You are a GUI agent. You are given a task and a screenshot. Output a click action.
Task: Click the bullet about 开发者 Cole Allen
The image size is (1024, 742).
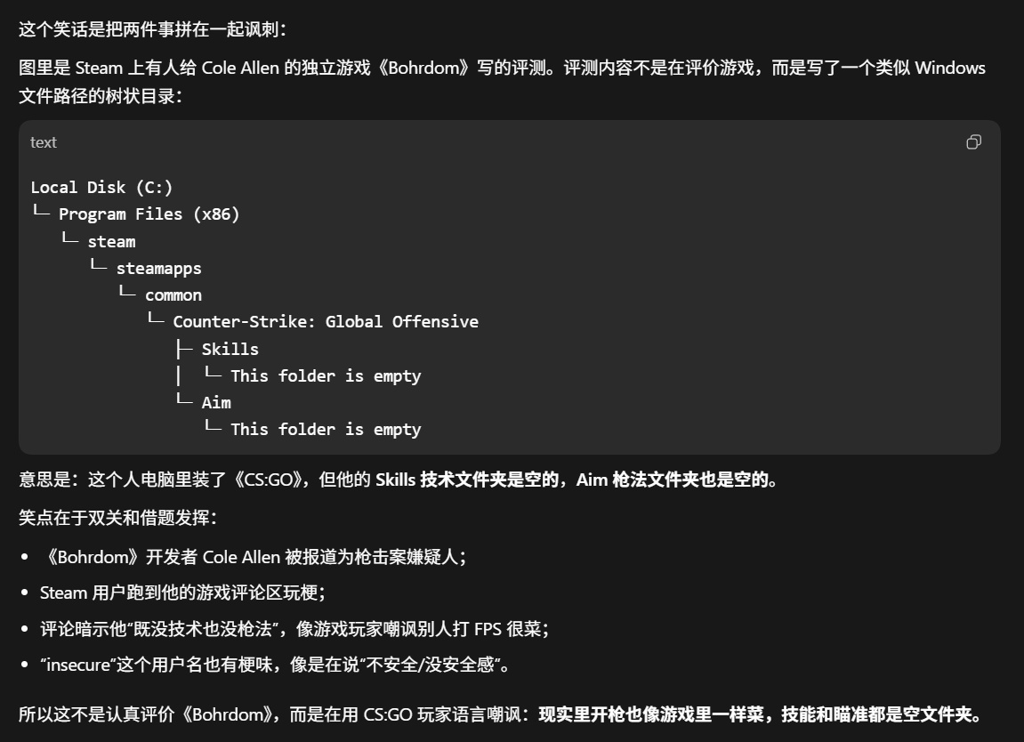point(253,557)
